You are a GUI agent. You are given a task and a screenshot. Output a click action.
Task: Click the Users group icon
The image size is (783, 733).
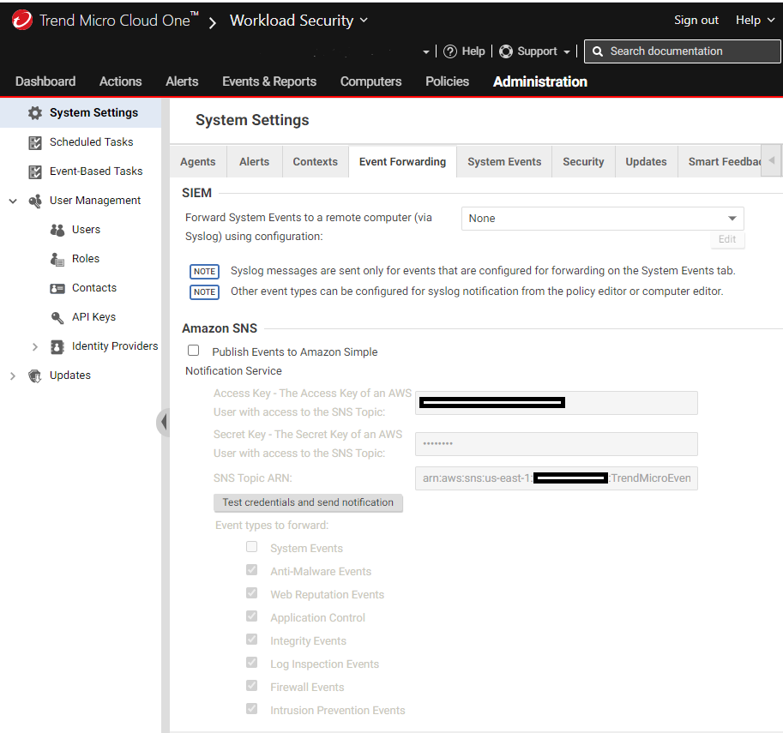click(57, 230)
